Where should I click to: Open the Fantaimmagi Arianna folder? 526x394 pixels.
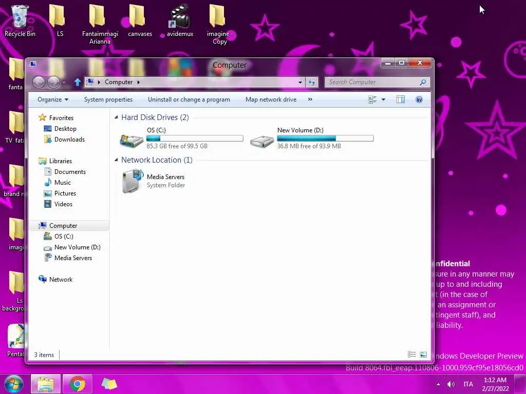click(100, 25)
